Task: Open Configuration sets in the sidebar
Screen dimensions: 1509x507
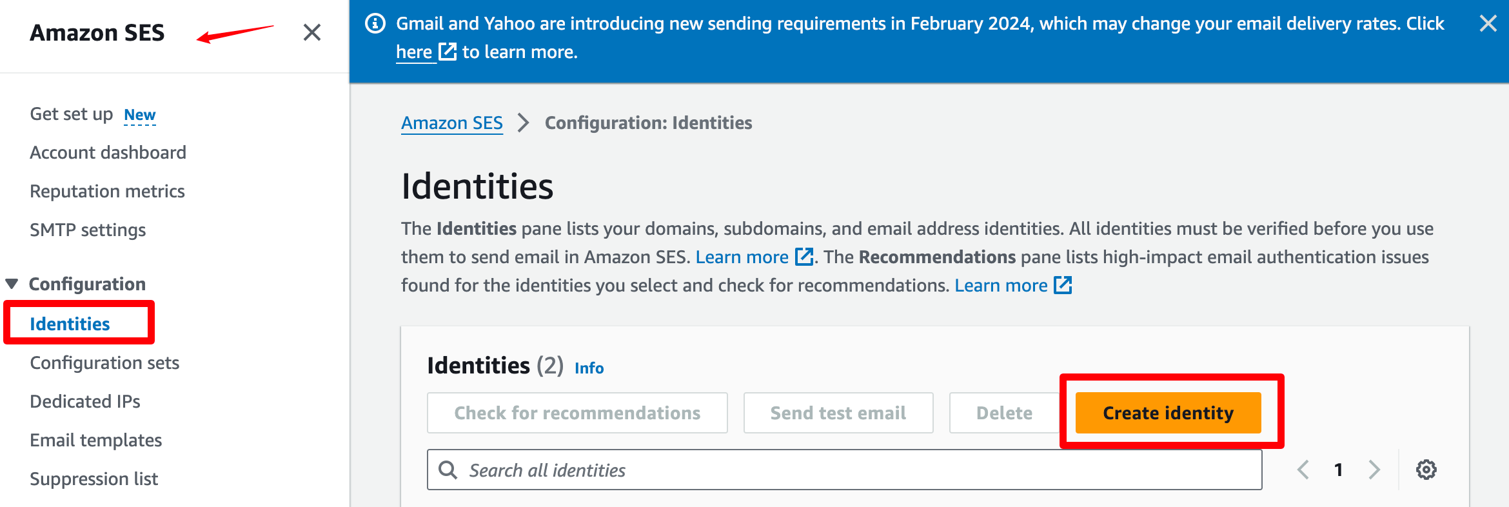Action: coord(104,363)
